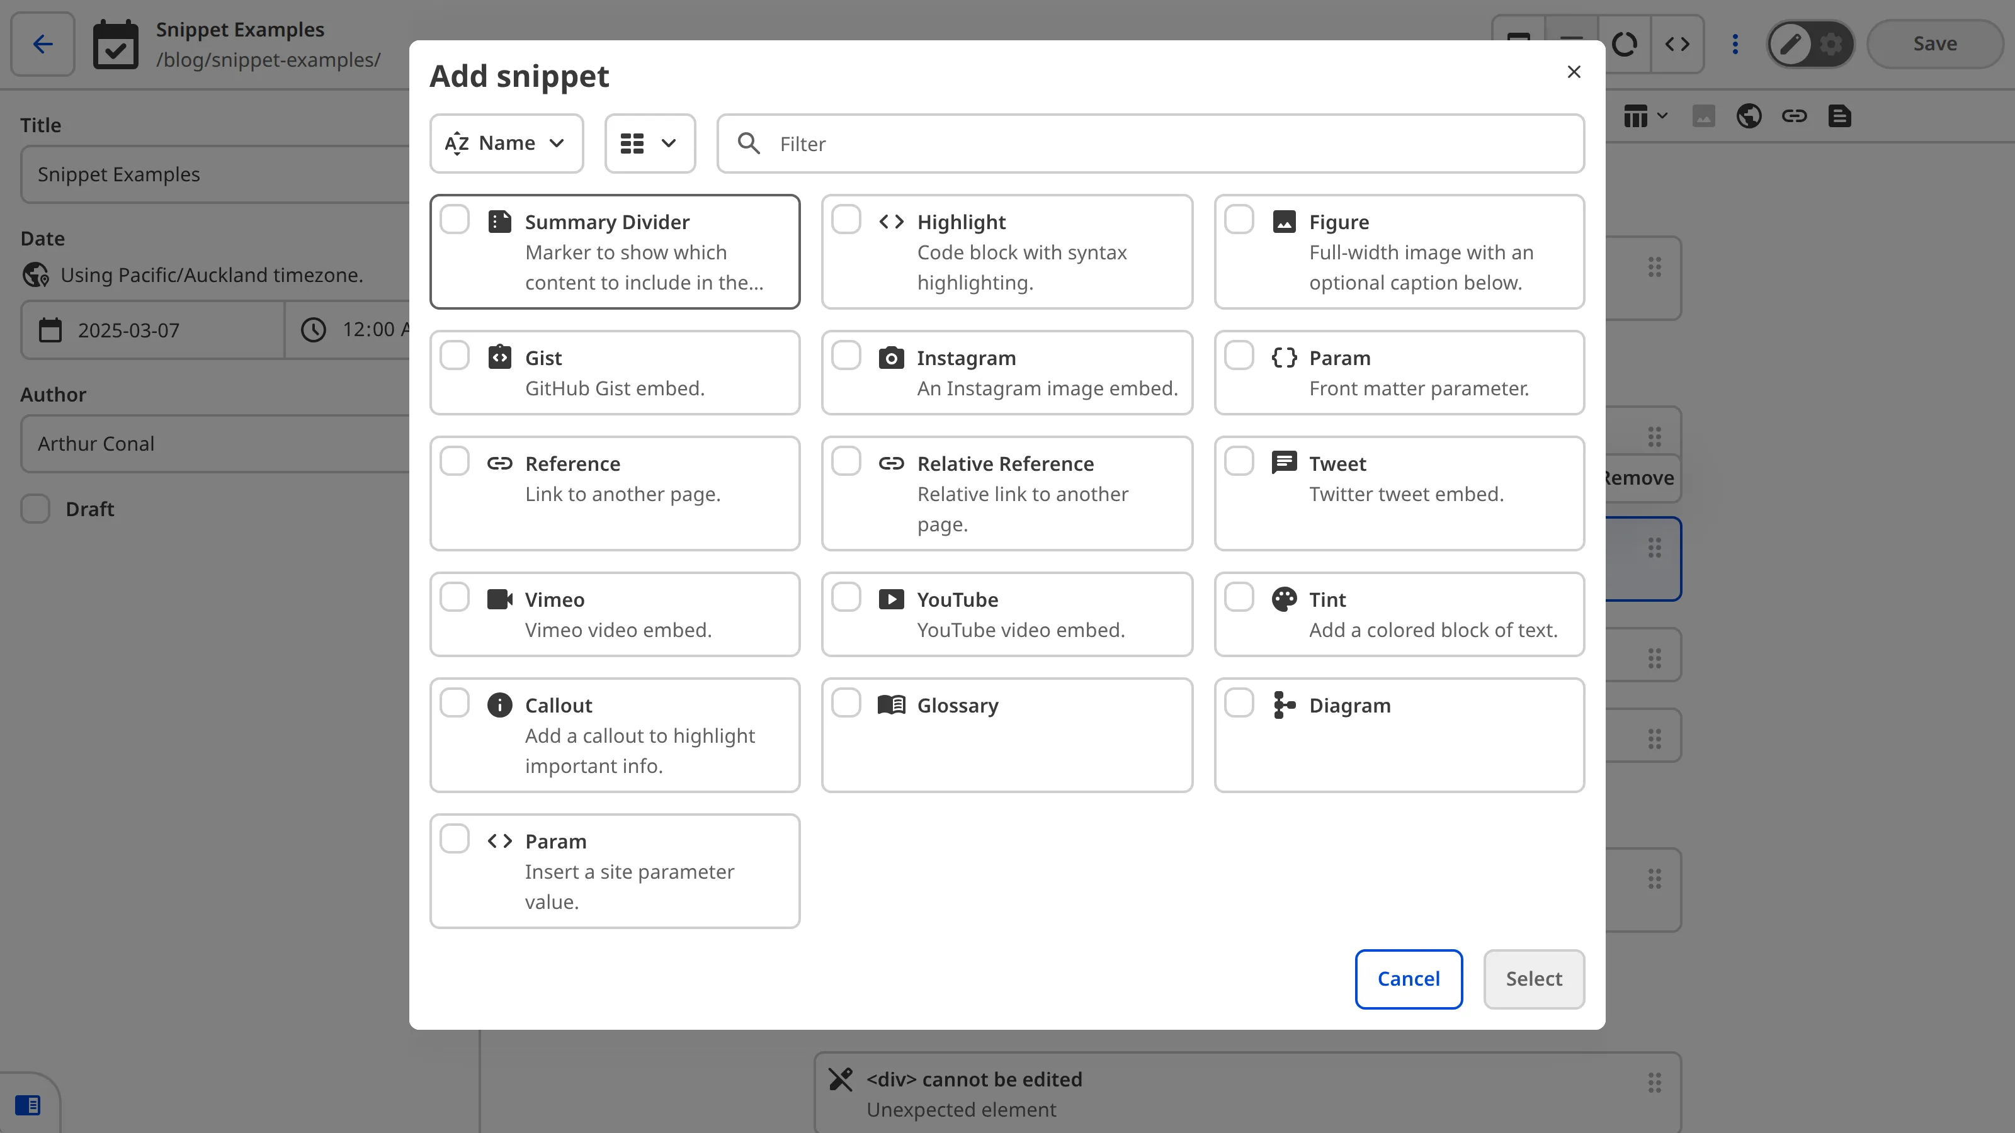This screenshot has width=2015, height=1133.
Task: Check the YouTube snippet checkbox
Action: click(x=846, y=597)
